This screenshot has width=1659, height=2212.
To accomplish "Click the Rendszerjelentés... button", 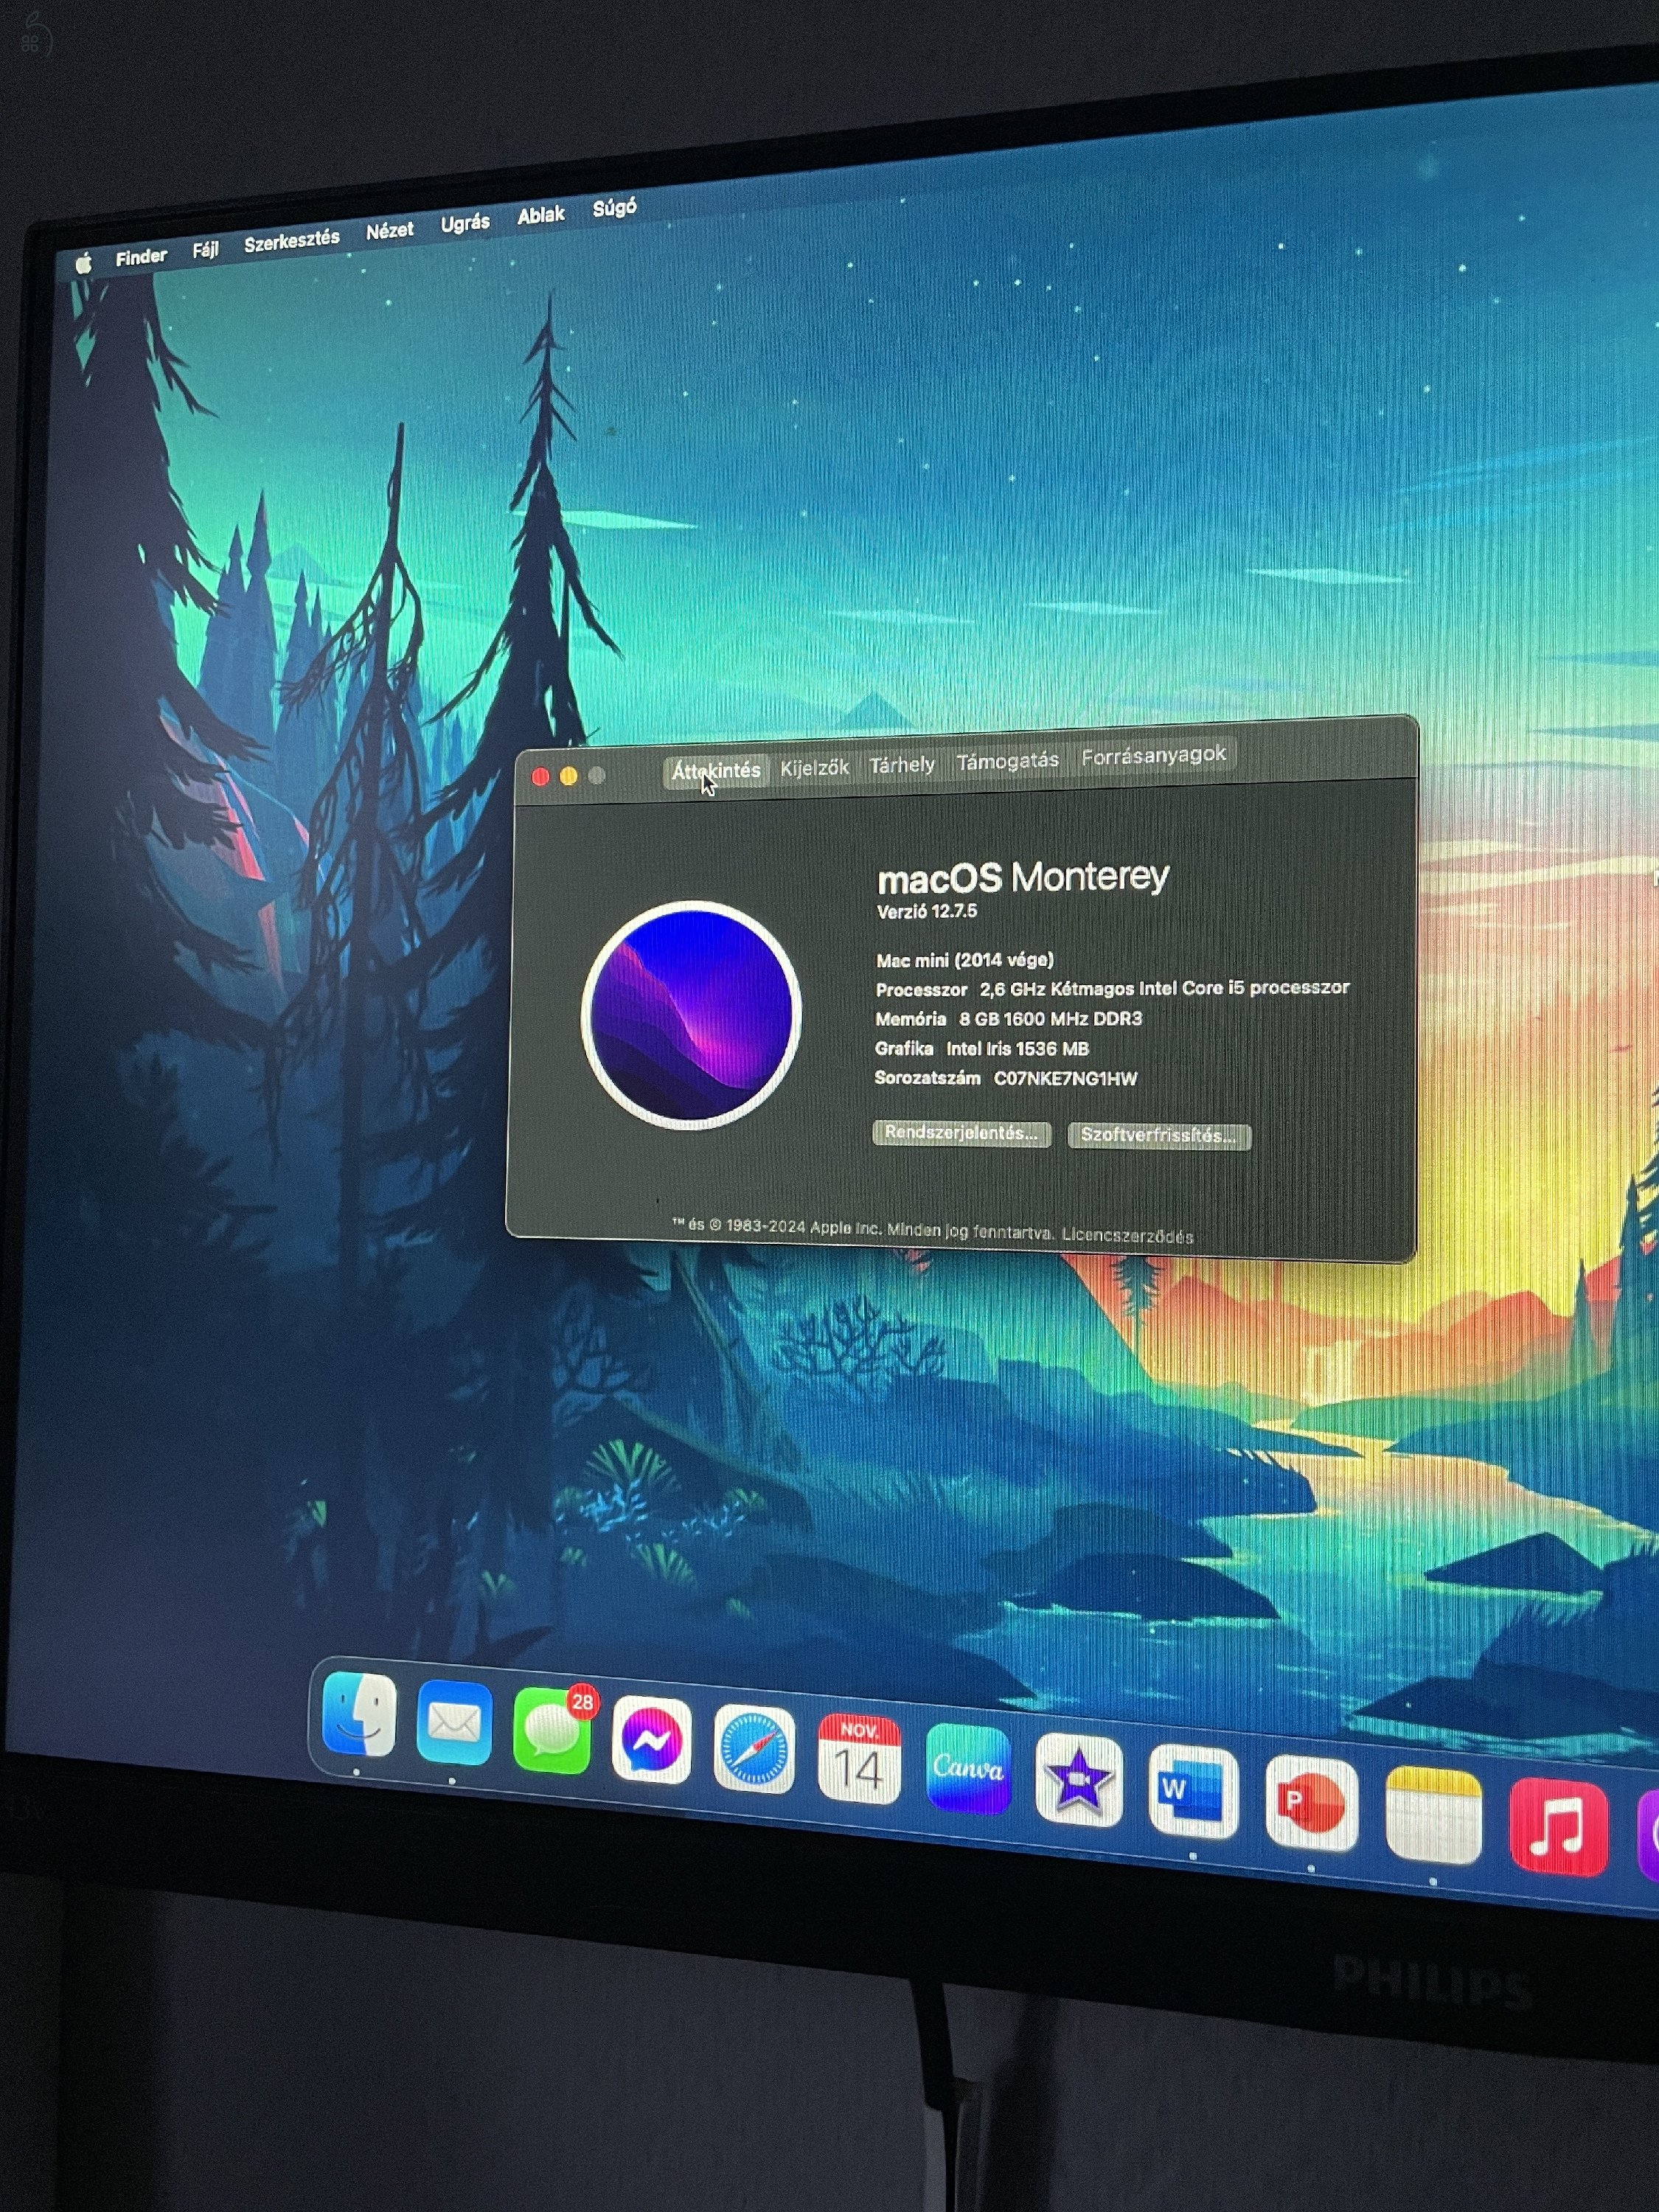I will (x=961, y=1133).
